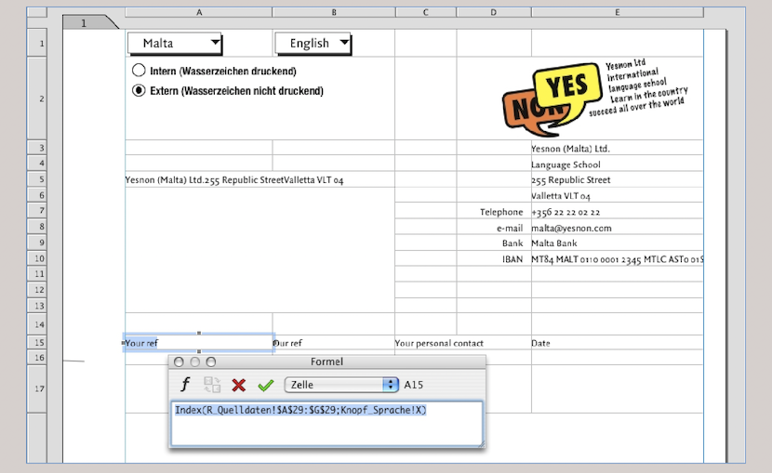Select the Extern watermark radio option
This screenshot has width=772, height=473.
140,91
